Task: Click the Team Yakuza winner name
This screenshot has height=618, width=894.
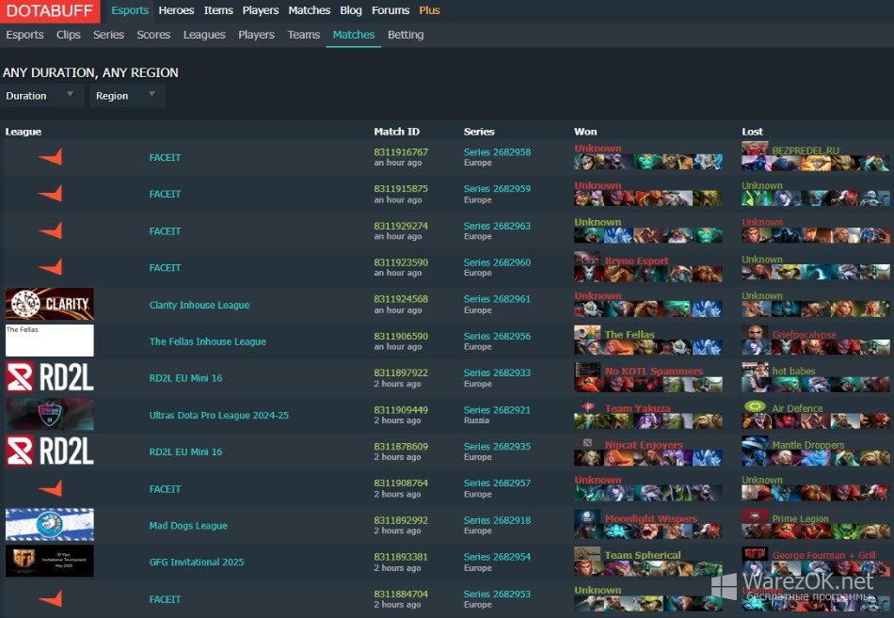Action: 637,408
